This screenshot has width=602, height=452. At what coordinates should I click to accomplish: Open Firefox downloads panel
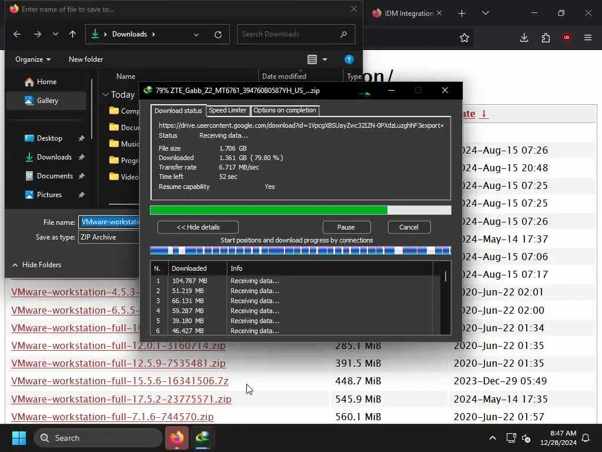tap(524, 38)
